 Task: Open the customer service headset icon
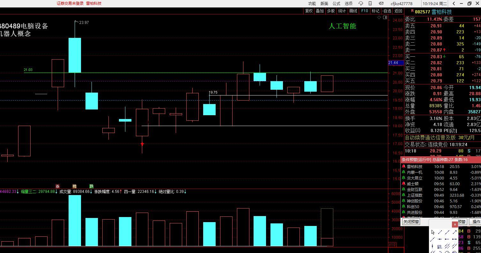click(x=361, y=4)
